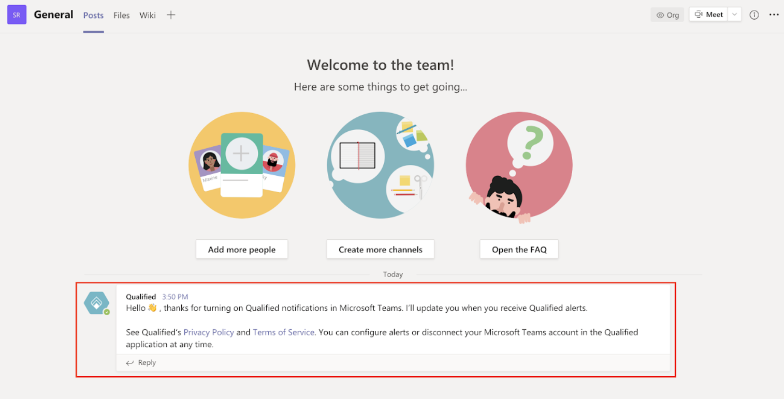Viewport: 784px width, 399px height.
Task: Click the Org visibility indicator
Action: [667, 15]
